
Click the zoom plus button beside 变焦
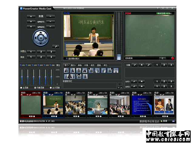(31, 16)
